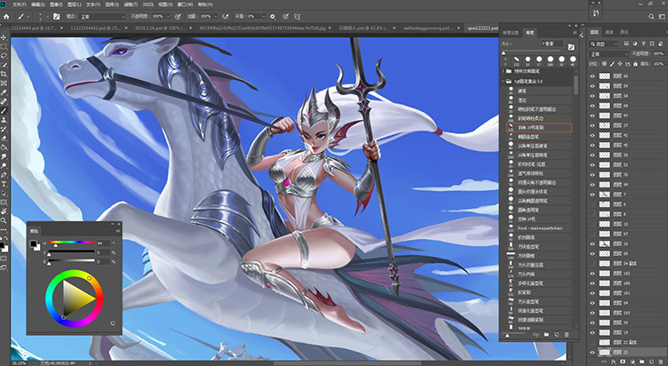Create new brush group folder icon
The height and width of the screenshot is (366, 668).
pos(546,335)
